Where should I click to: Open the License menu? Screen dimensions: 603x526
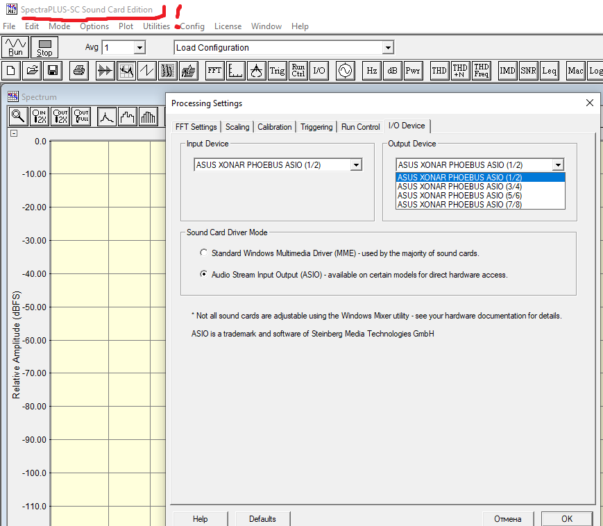point(228,26)
